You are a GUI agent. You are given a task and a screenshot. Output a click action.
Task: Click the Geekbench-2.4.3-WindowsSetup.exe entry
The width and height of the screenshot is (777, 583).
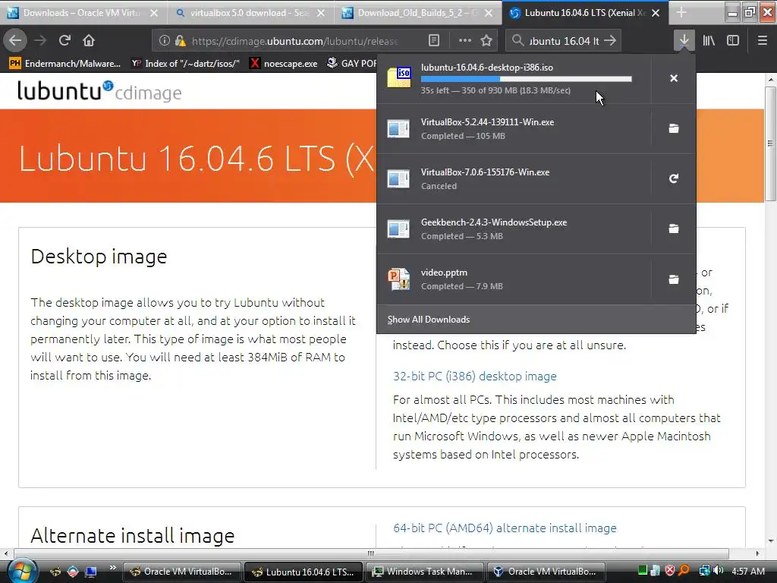(x=514, y=228)
